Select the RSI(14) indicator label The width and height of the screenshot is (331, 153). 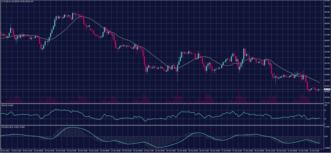tap(5, 105)
